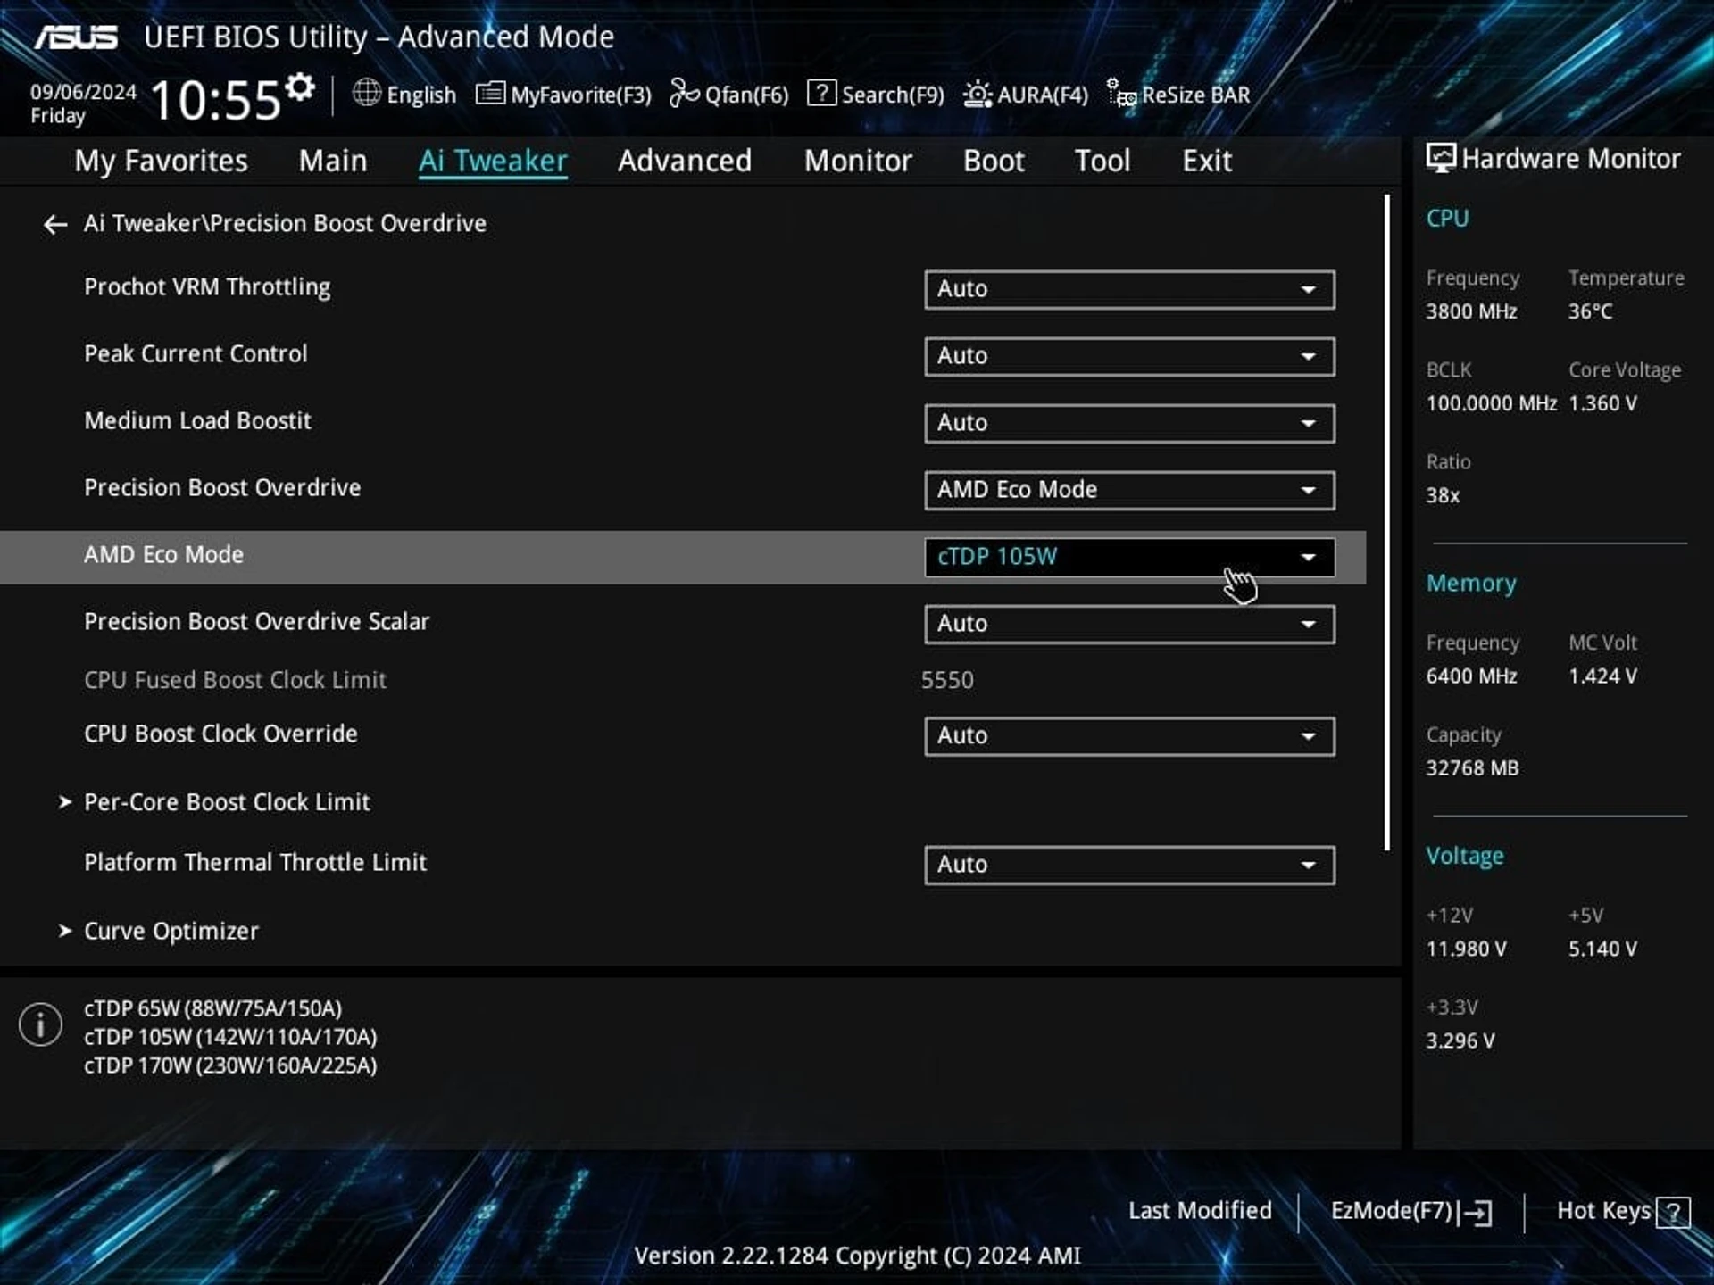
Task: Open the Advanced tab
Action: (685, 162)
